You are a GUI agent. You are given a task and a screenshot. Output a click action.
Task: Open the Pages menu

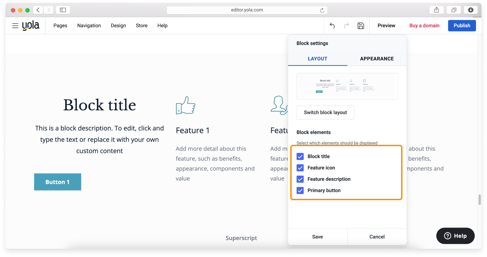60,26
